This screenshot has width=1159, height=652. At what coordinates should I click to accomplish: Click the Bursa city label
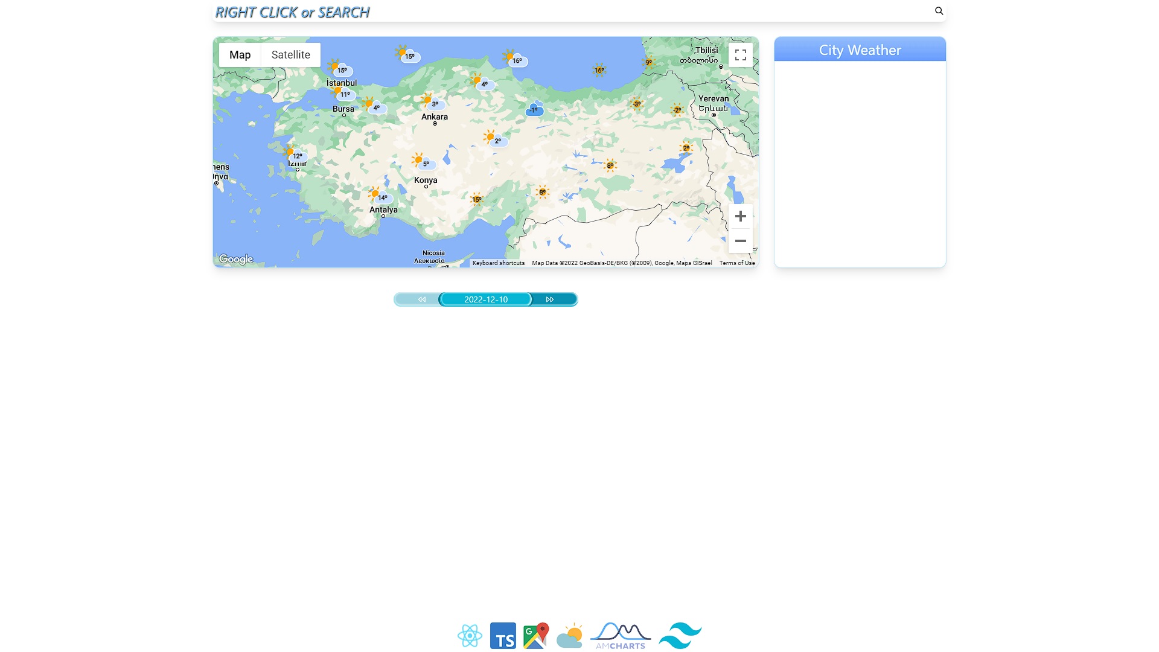point(343,109)
